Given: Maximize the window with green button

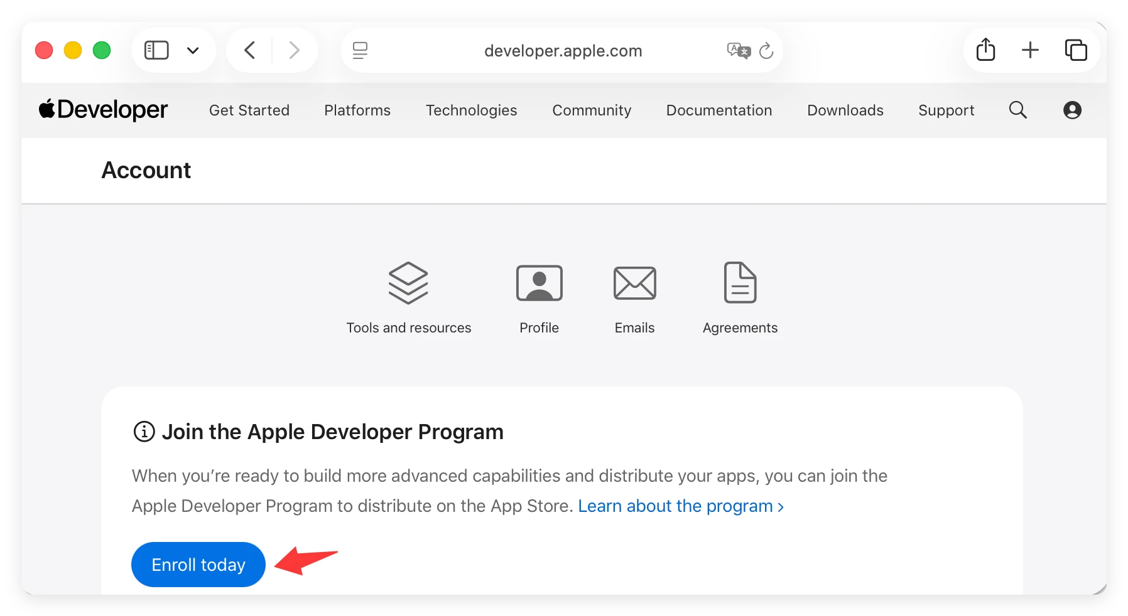Looking at the screenshot, I should coord(102,50).
